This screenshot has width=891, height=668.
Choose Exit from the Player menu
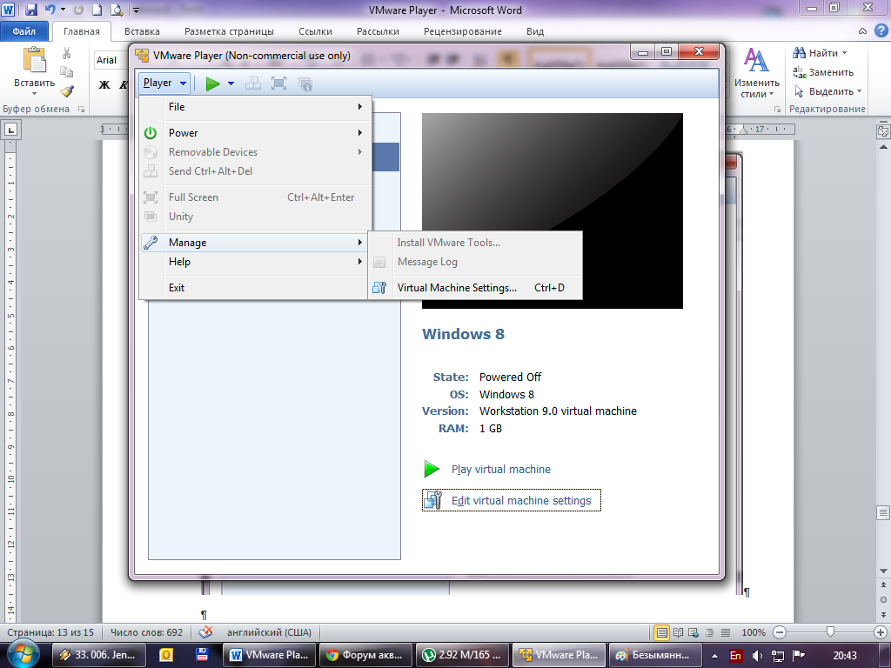point(255,287)
